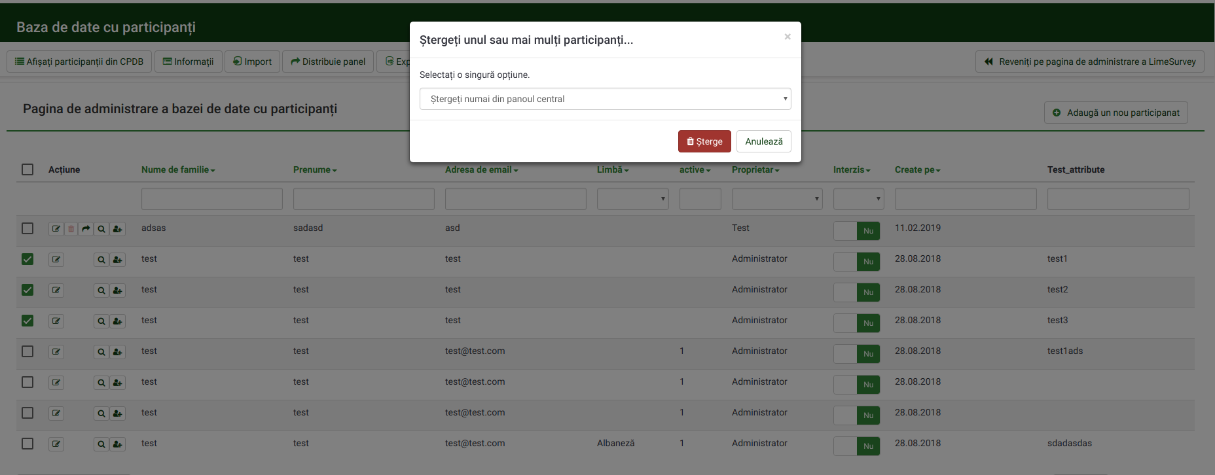Tick the select-all checkbox in table header
Image resolution: width=1215 pixels, height=475 pixels.
click(x=27, y=169)
